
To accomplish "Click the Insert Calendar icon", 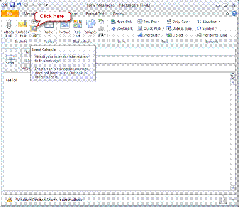I will click(x=34, y=28).
